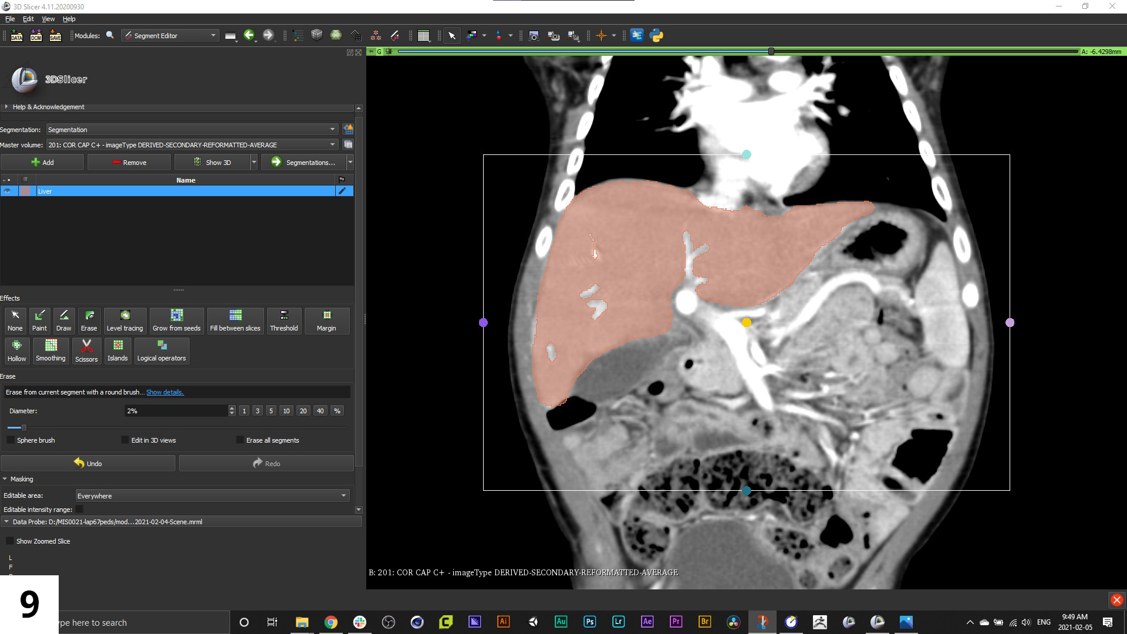The width and height of the screenshot is (1127, 634).
Task: Open the Python interactor icon
Action: [657, 36]
